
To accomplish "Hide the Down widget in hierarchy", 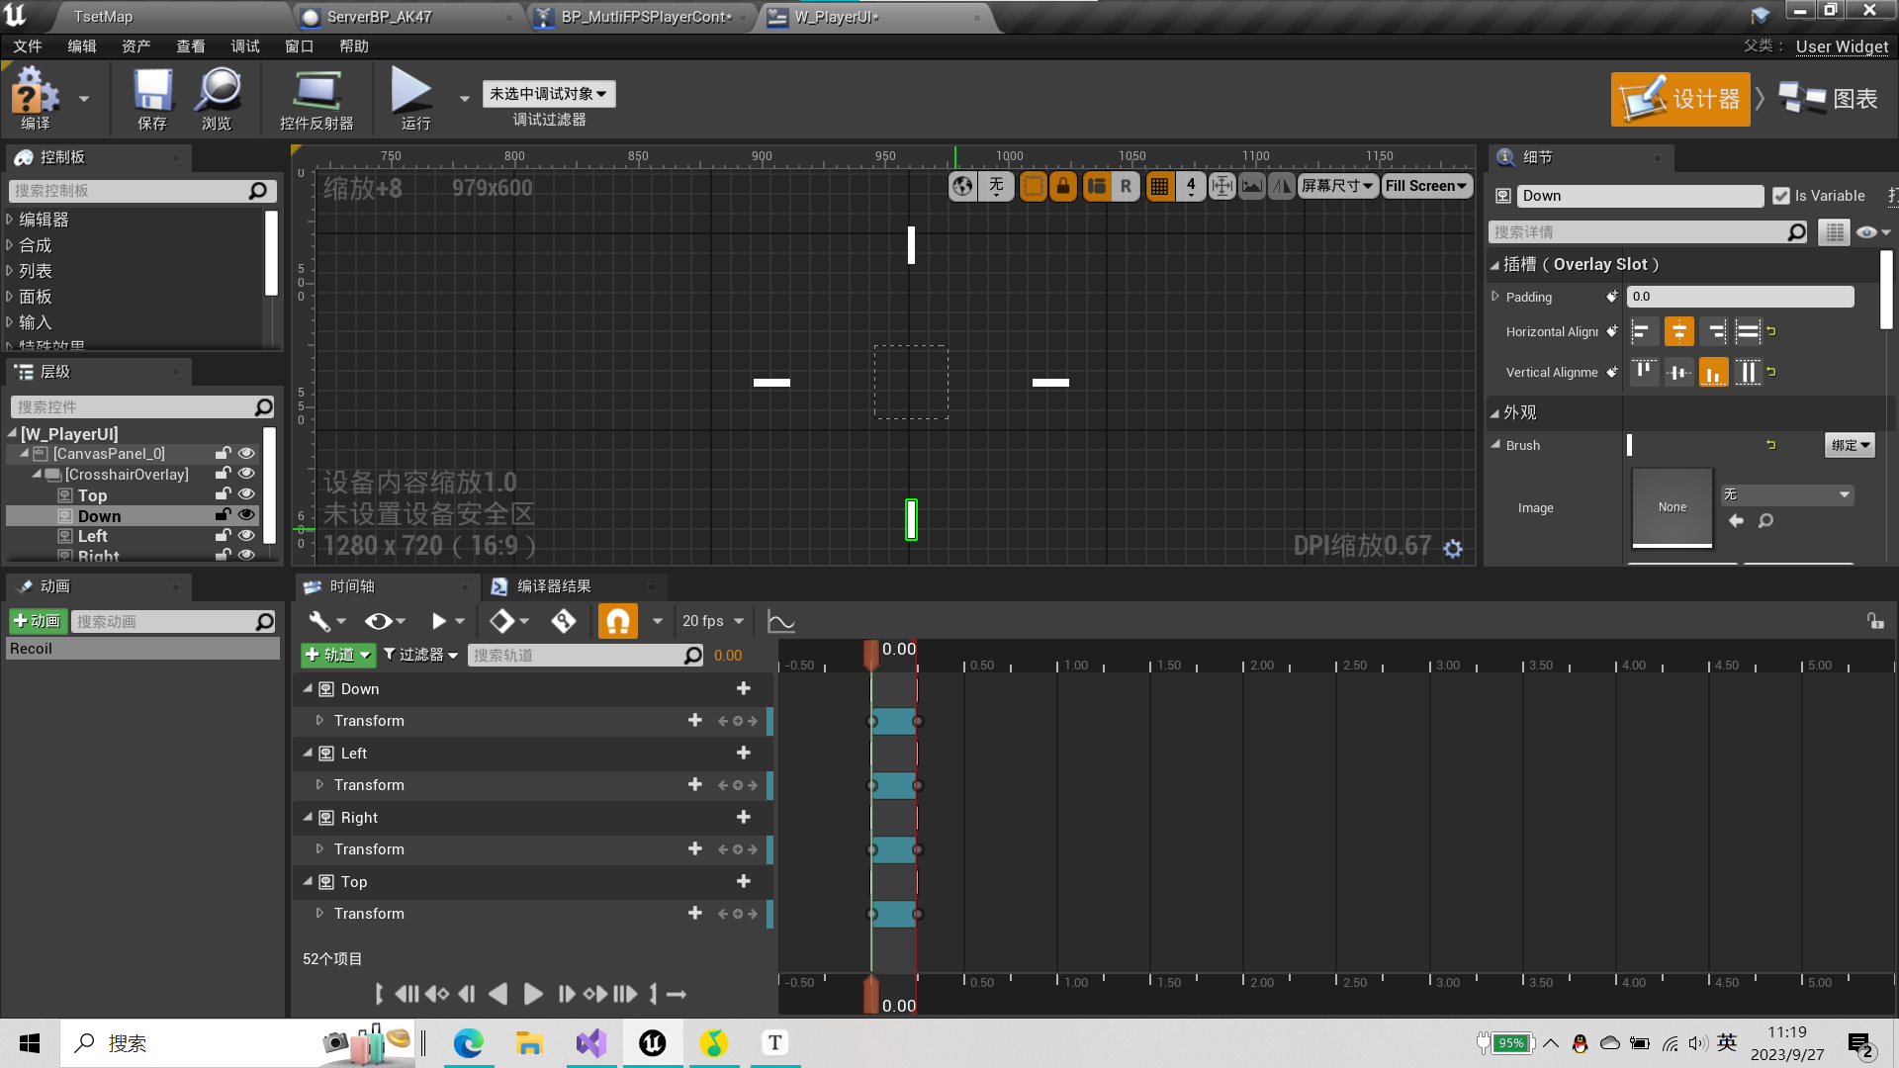I will pyautogui.click(x=246, y=515).
